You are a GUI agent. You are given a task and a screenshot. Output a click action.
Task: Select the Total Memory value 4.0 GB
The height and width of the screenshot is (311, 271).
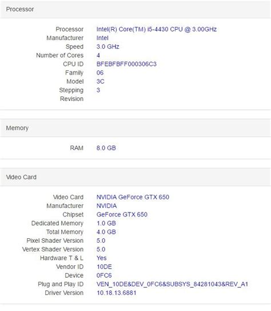pyautogui.click(x=106, y=232)
